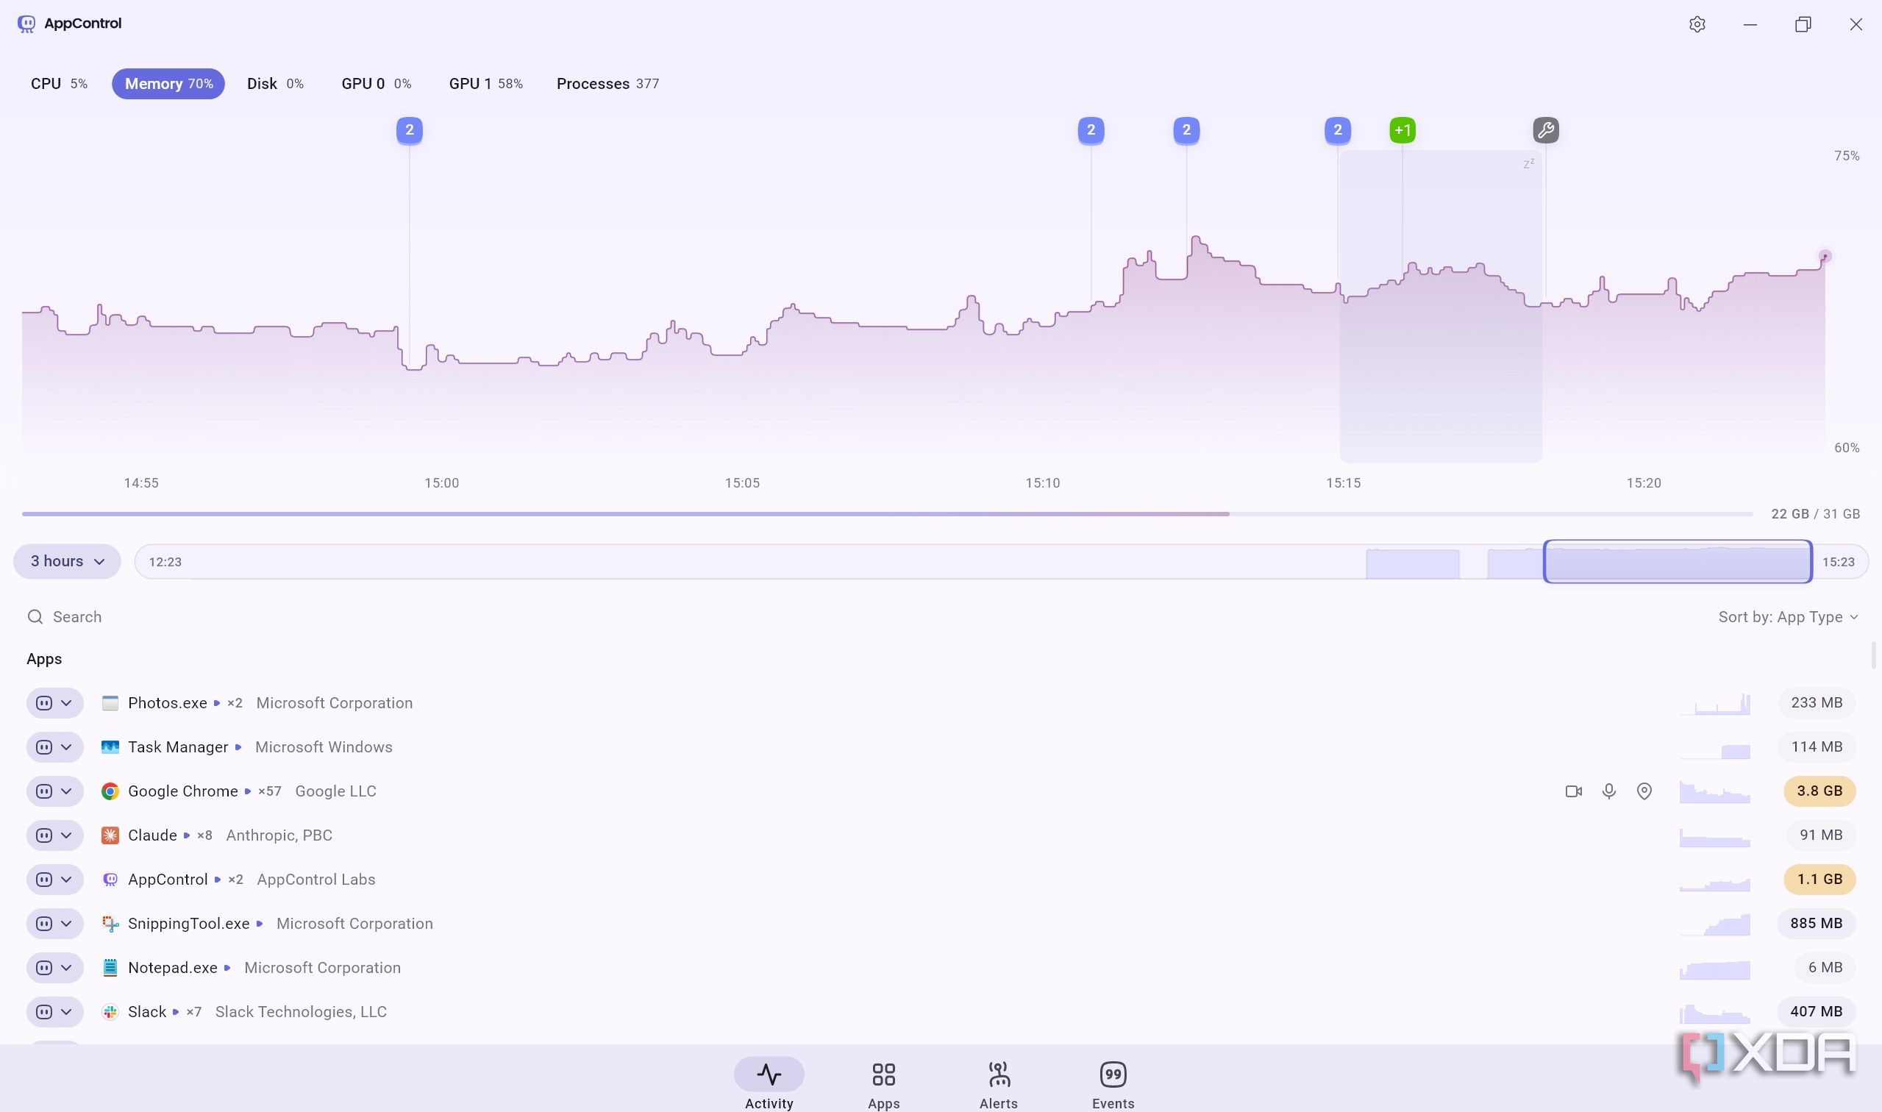Click the wrench event marker on chart
Viewport: 1882px width, 1112px height.
point(1546,130)
